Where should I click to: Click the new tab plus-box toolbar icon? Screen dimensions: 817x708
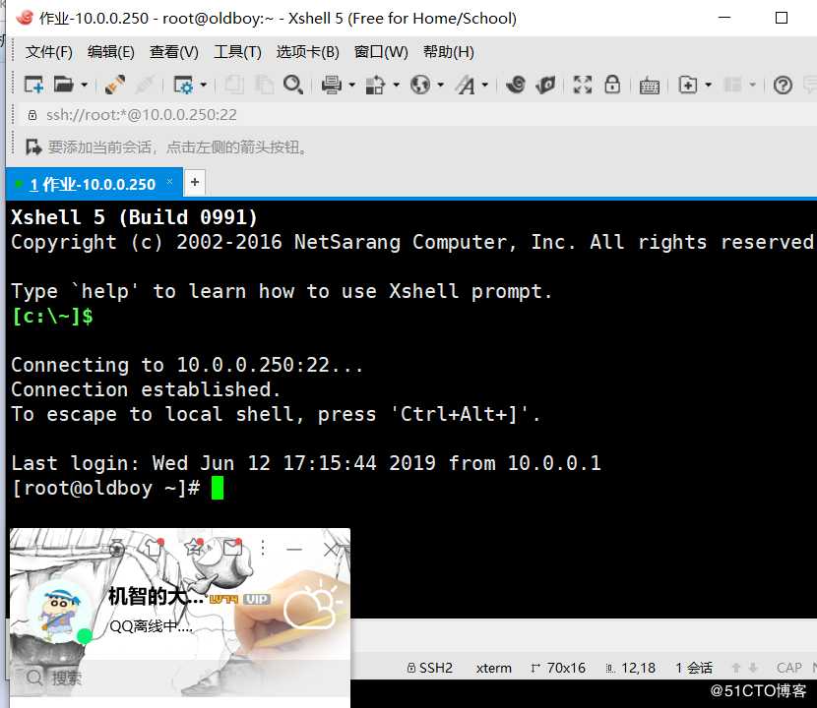pyautogui.click(x=688, y=85)
